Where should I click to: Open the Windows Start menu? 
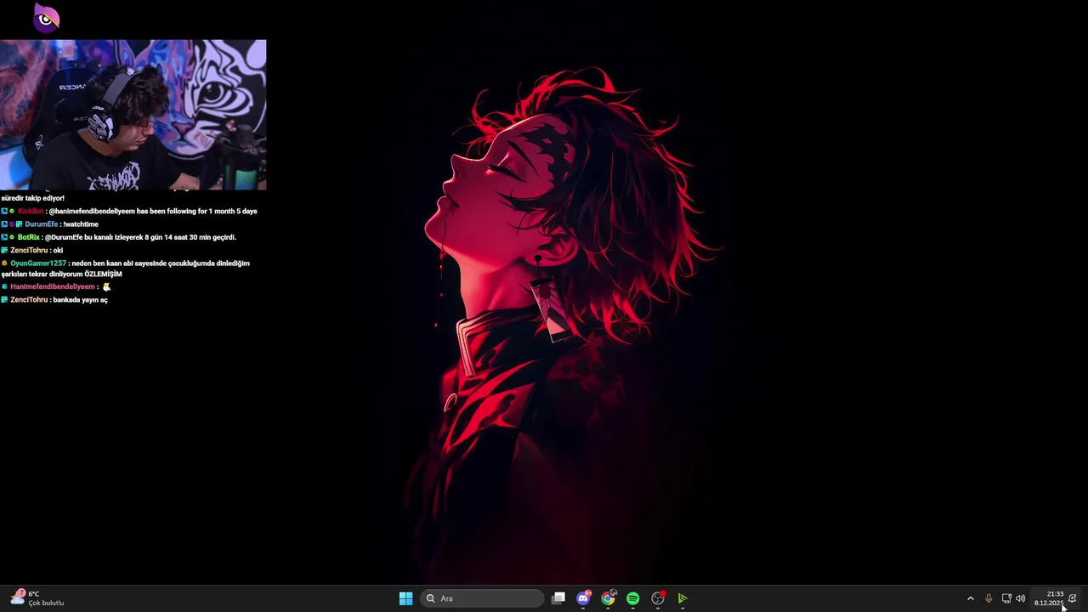pos(405,598)
